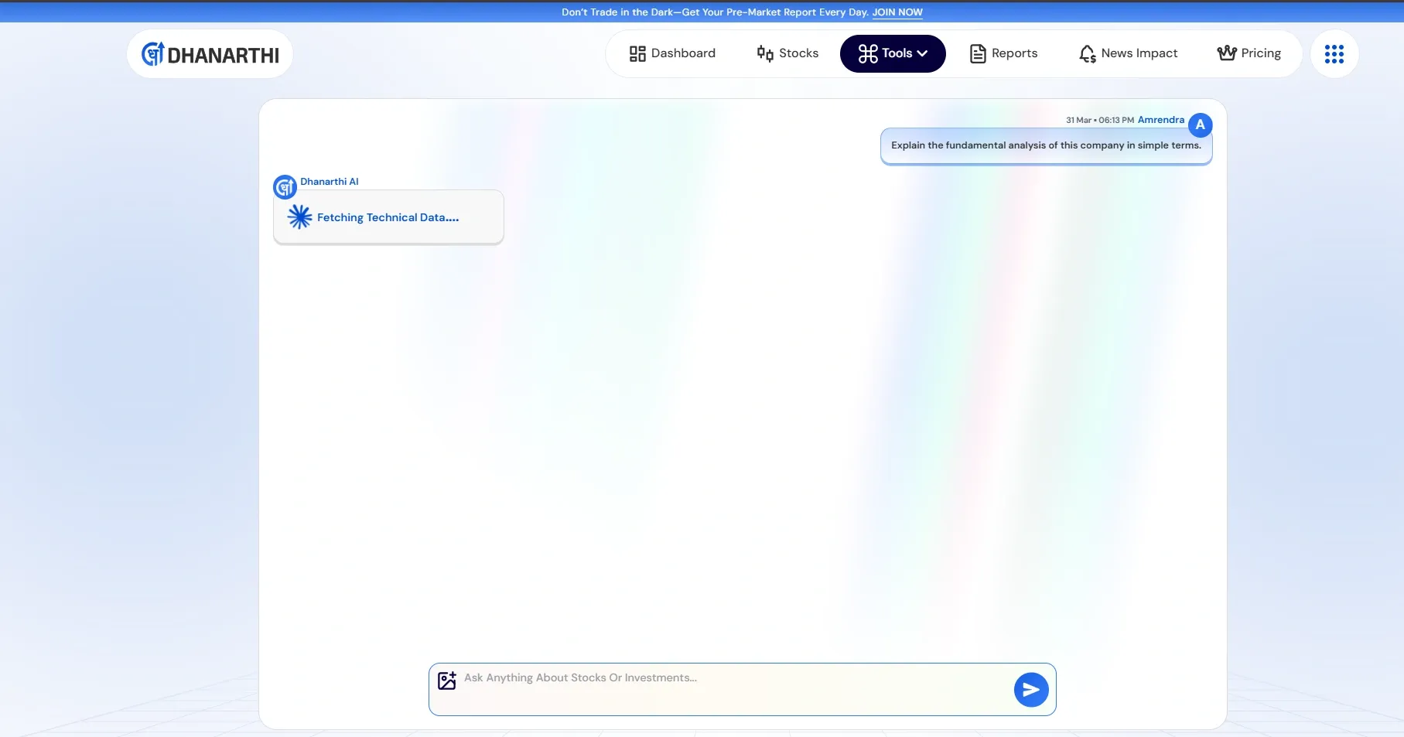Screen dimensions: 1404x737
Task: Click the blue loading spinner icon
Action: [x=299, y=217]
